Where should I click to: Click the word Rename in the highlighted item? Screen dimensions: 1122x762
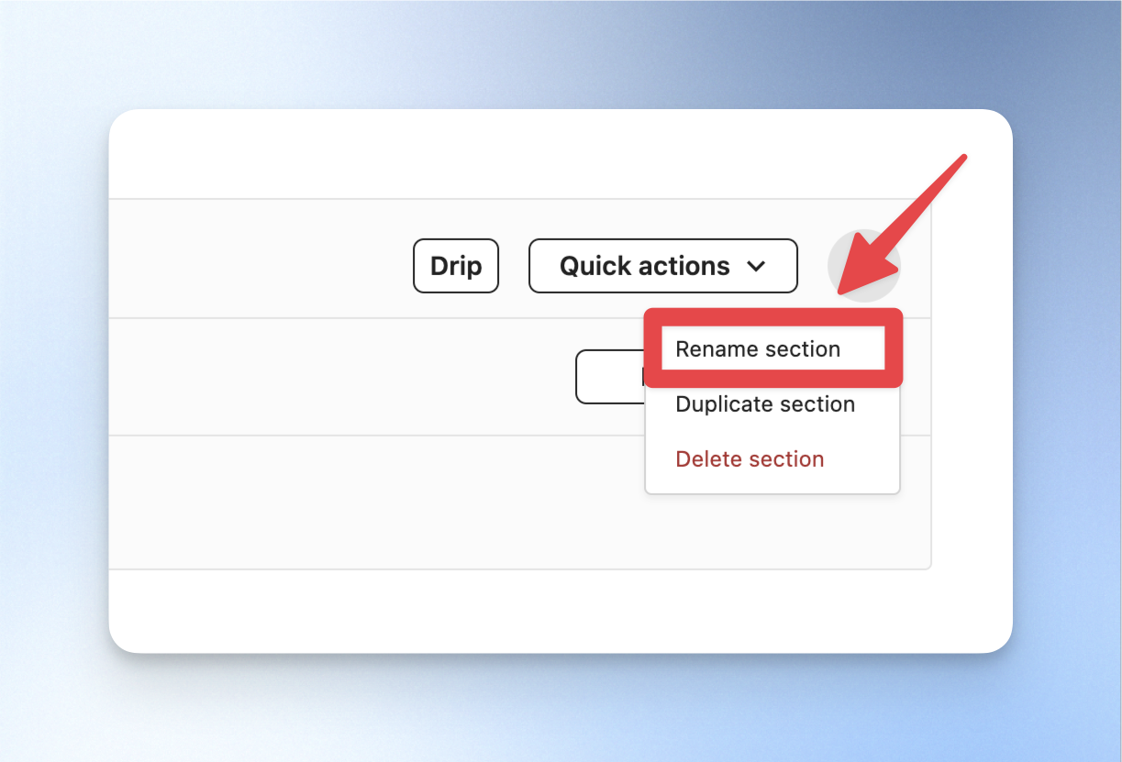[711, 349]
